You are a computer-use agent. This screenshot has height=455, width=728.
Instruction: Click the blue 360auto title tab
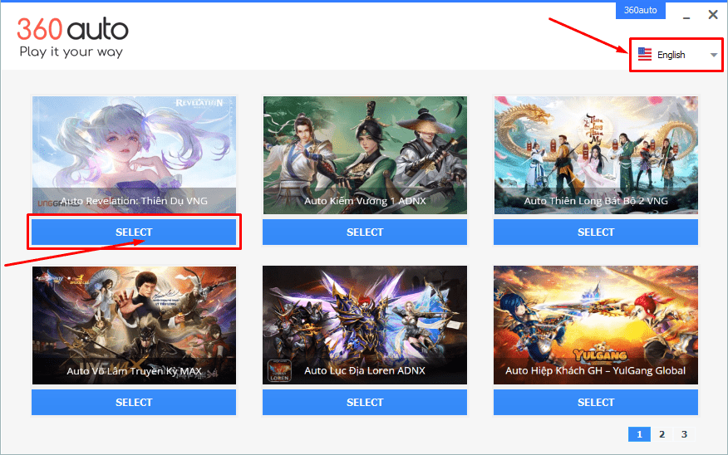(640, 10)
